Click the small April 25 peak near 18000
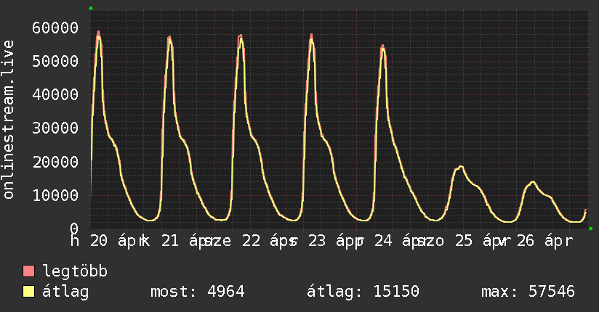The height and width of the screenshot is (312, 599). 461,167
